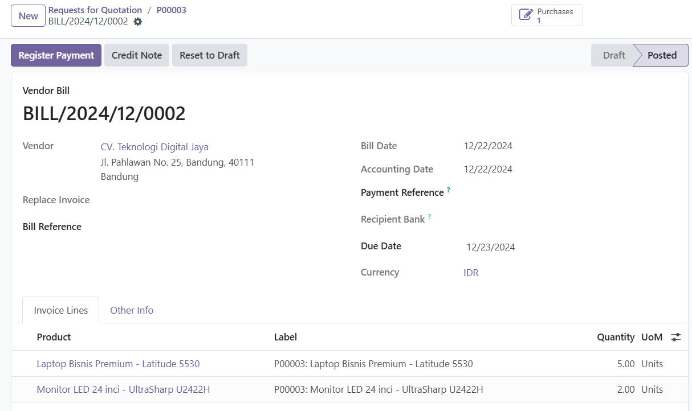The height and width of the screenshot is (411, 692).
Task: Select the Draft status stage
Action: [x=613, y=55]
